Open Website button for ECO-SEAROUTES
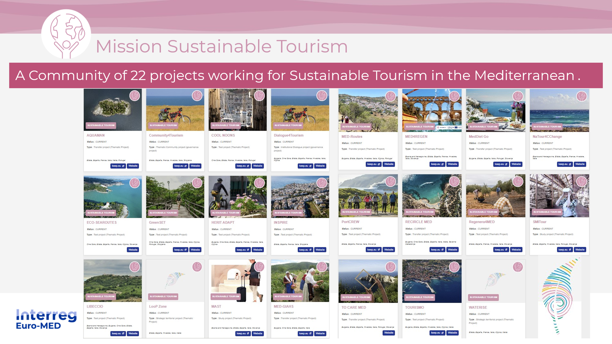Viewport: 612px width, 344px height. (x=133, y=250)
